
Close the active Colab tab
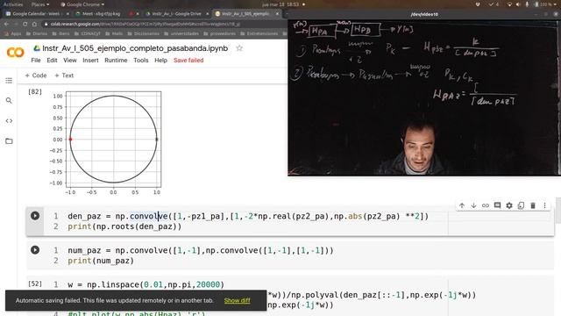(277, 14)
